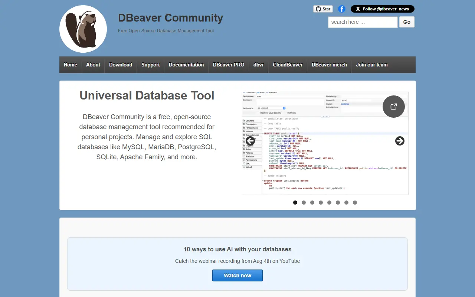Select the fourth carousel dot

click(x=321, y=203)
